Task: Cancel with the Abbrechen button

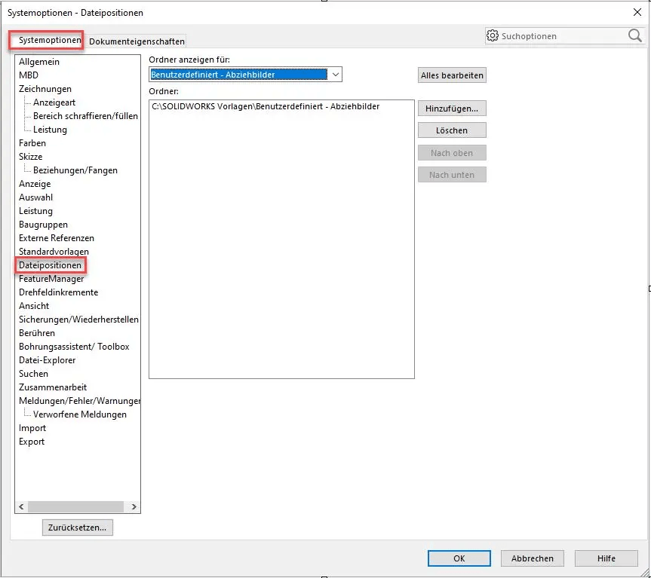Action: (532, 558)
